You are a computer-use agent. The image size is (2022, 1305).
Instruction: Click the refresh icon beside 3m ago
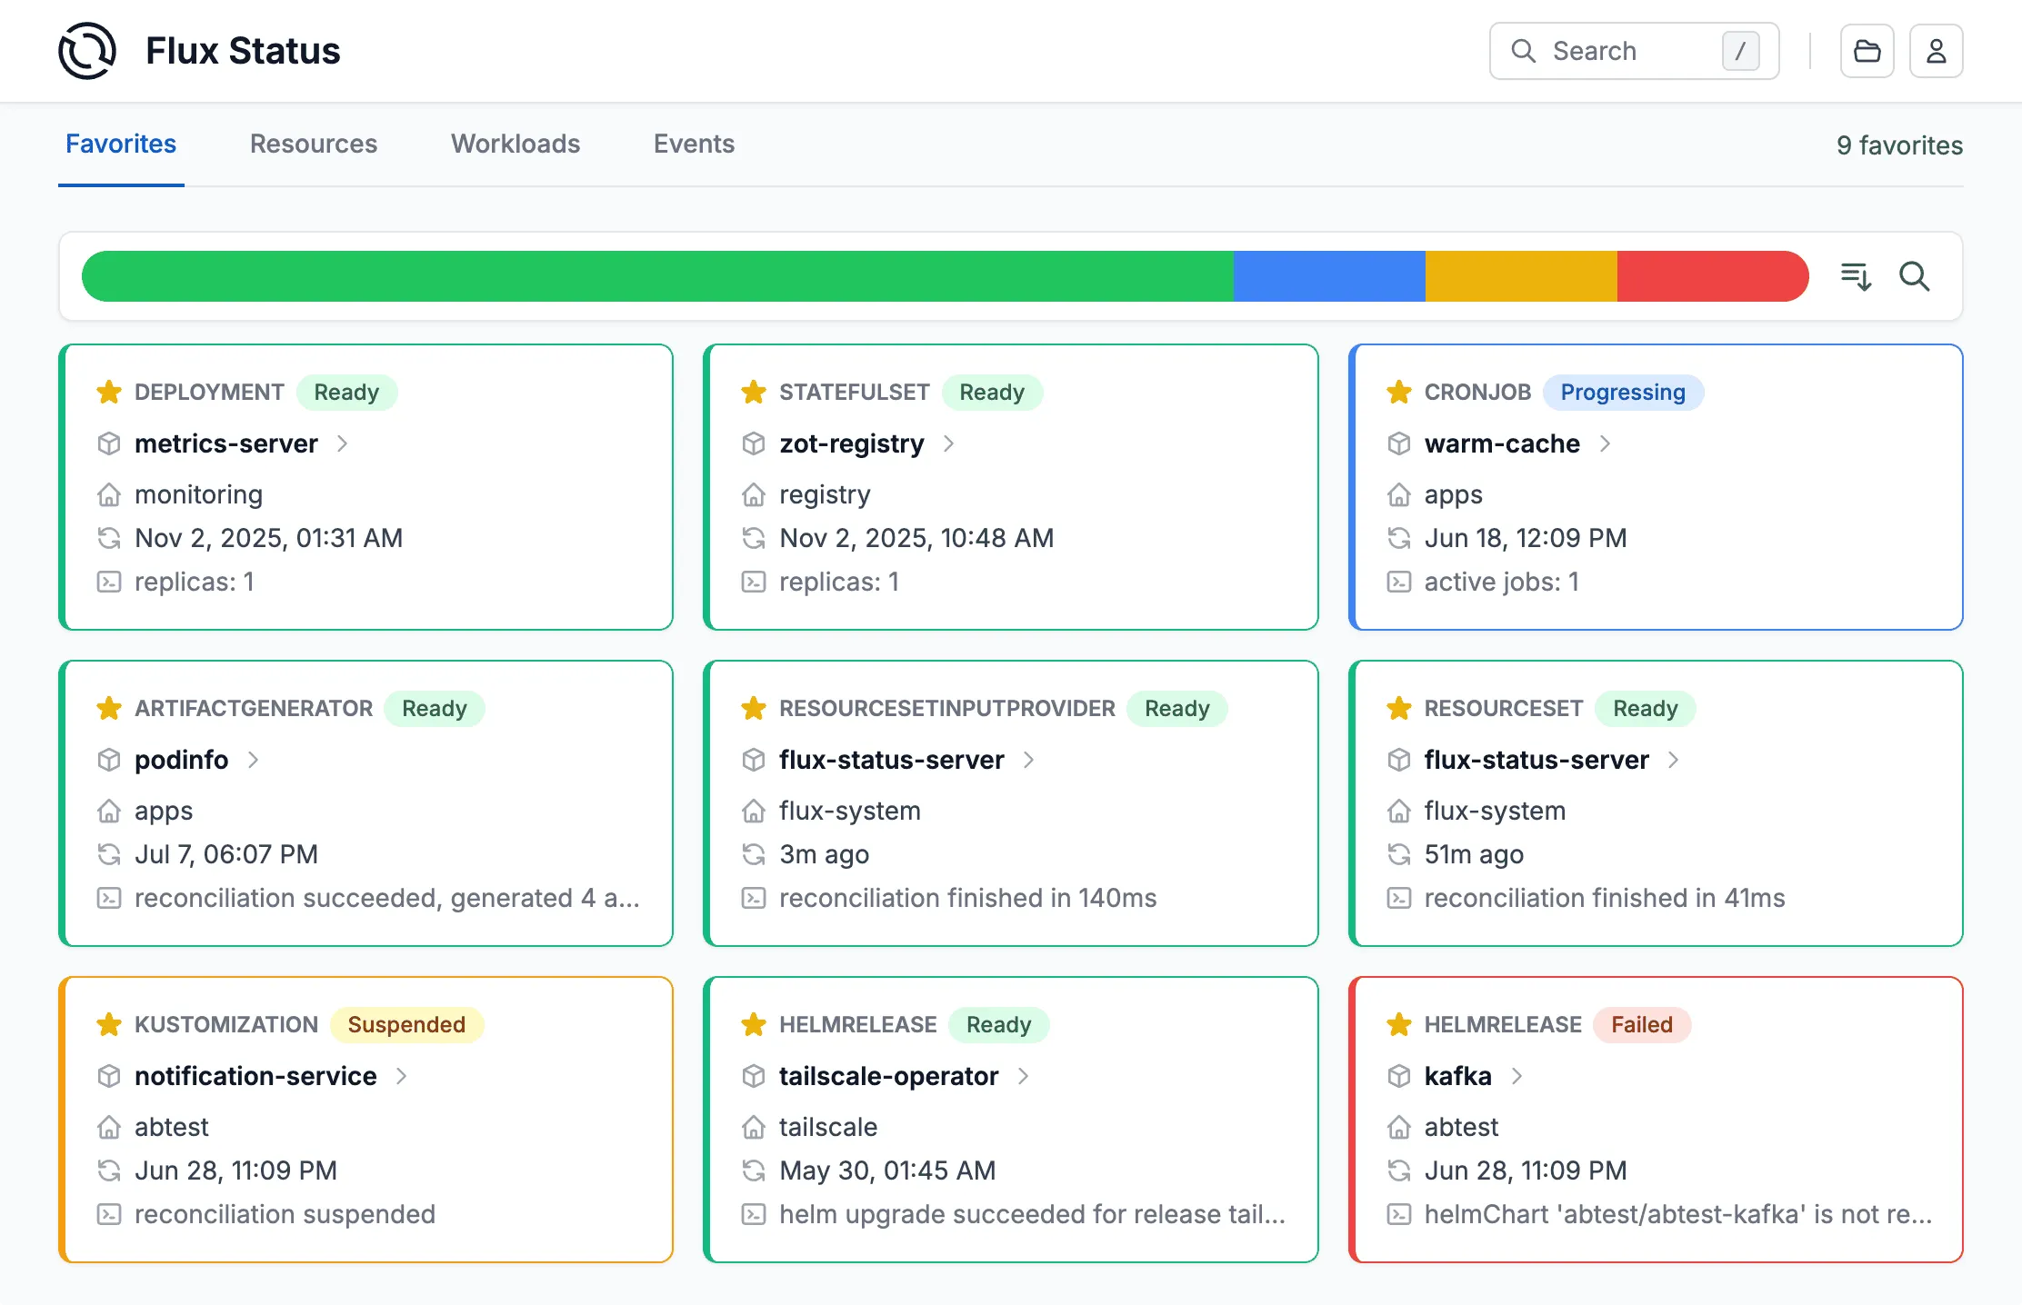pyautogui.click(x=754, y=854)
